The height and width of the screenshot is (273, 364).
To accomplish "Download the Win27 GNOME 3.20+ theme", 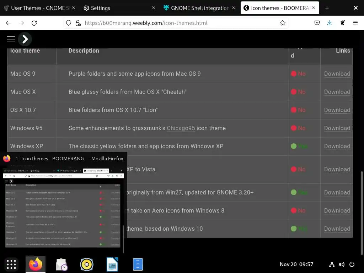I will pos(337,193).
